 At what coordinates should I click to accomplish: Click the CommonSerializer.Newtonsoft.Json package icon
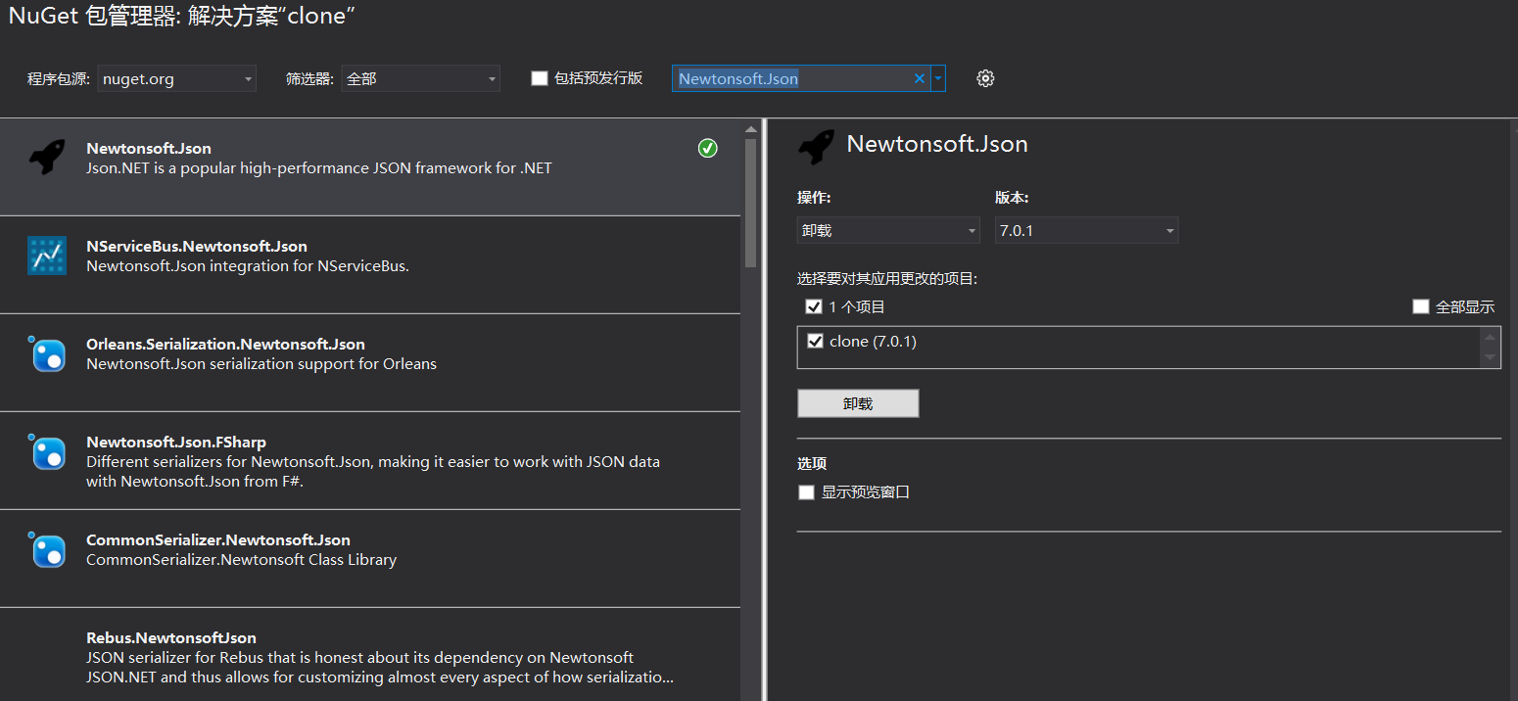[x=47, y=549]
